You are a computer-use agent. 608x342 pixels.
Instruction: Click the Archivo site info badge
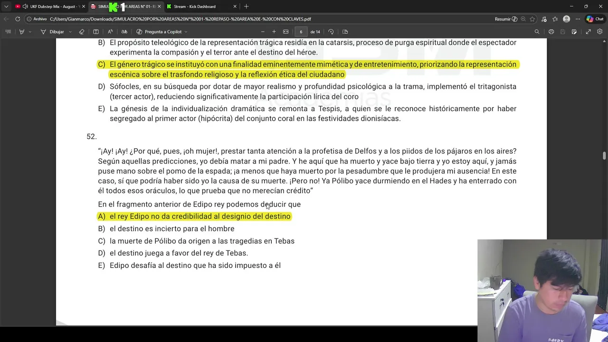37,19
